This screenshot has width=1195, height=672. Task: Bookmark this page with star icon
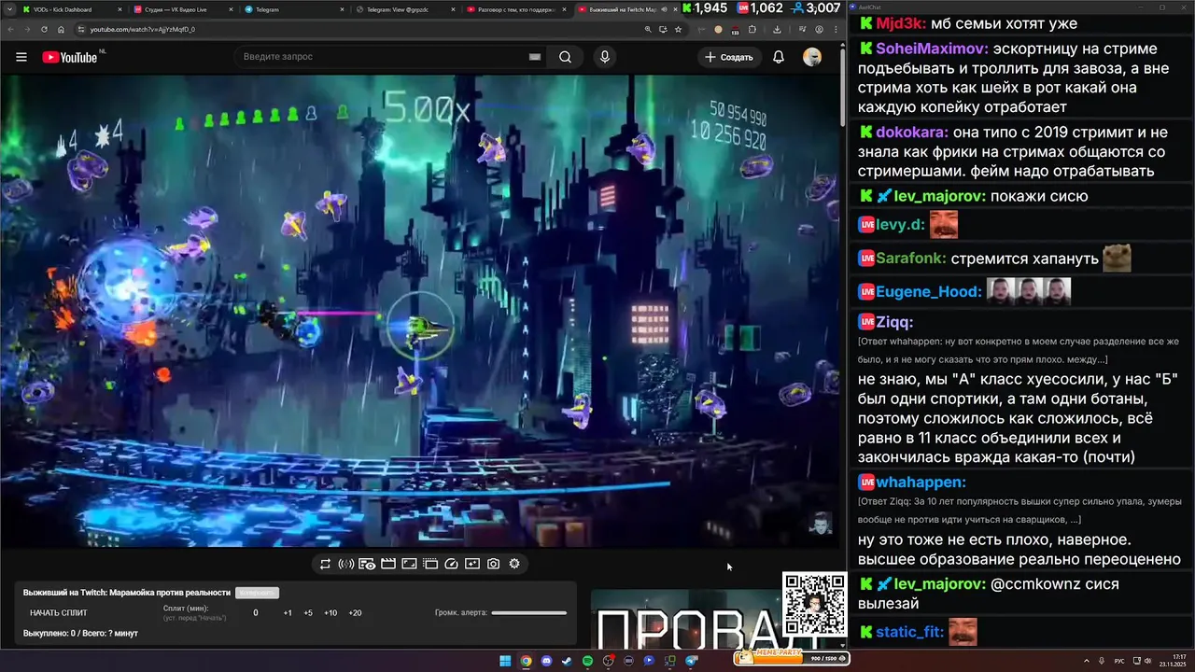pyautogui.click(x=678, y=29)
